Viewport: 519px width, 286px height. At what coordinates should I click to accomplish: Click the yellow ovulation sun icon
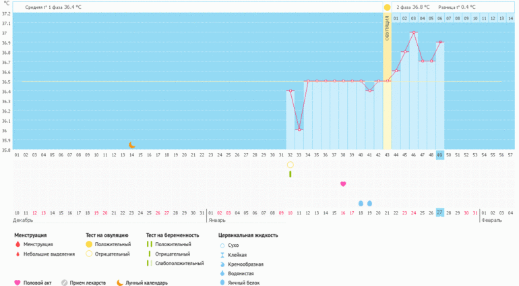coord(387,7)
